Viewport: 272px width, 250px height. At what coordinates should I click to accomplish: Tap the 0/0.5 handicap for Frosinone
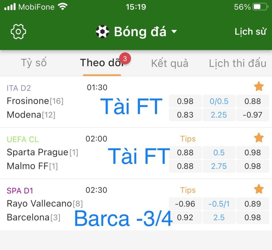coord(219,101)
